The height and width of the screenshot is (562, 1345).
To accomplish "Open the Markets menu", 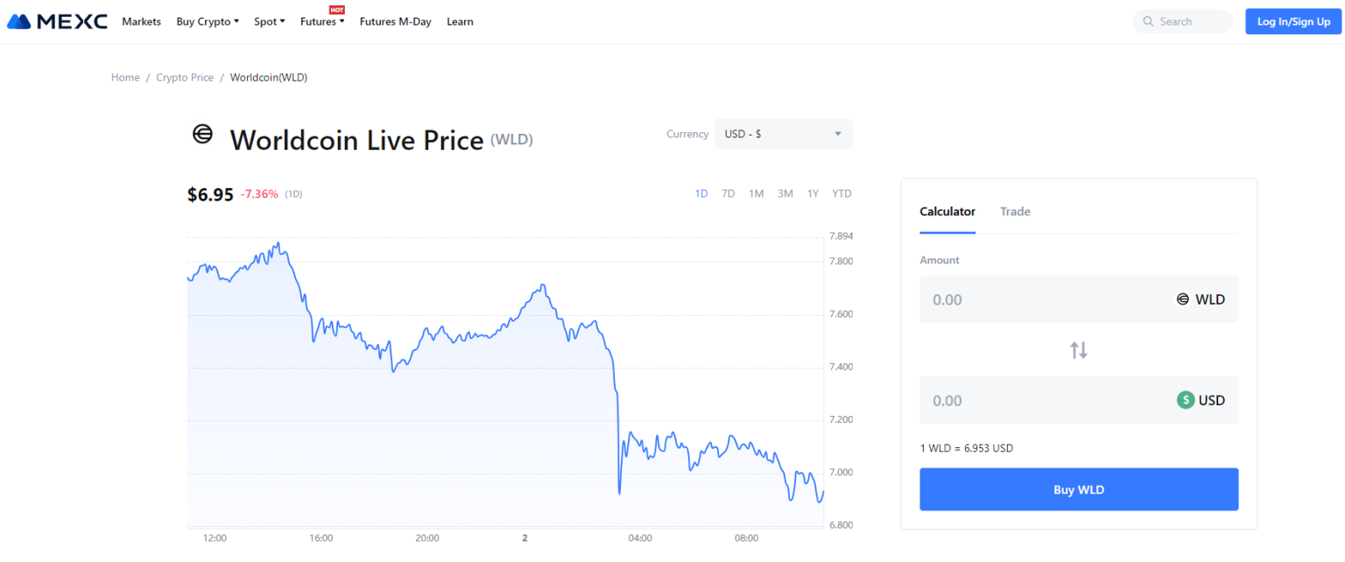I will (x=141, y=21).
